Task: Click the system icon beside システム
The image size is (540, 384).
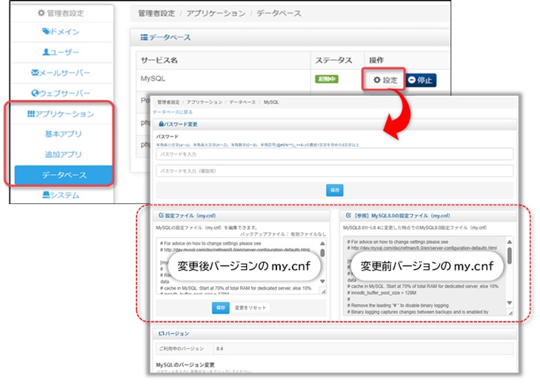Action: (46, 196)
